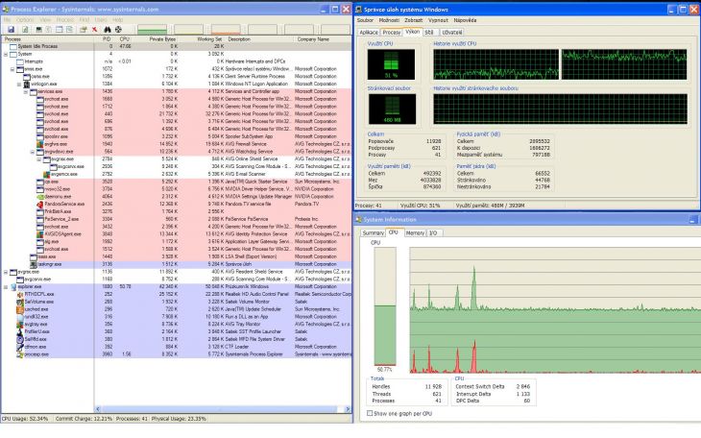Open the I/O tab in System Information
Viewport: 701px width, 438px height.
(433, 233)
